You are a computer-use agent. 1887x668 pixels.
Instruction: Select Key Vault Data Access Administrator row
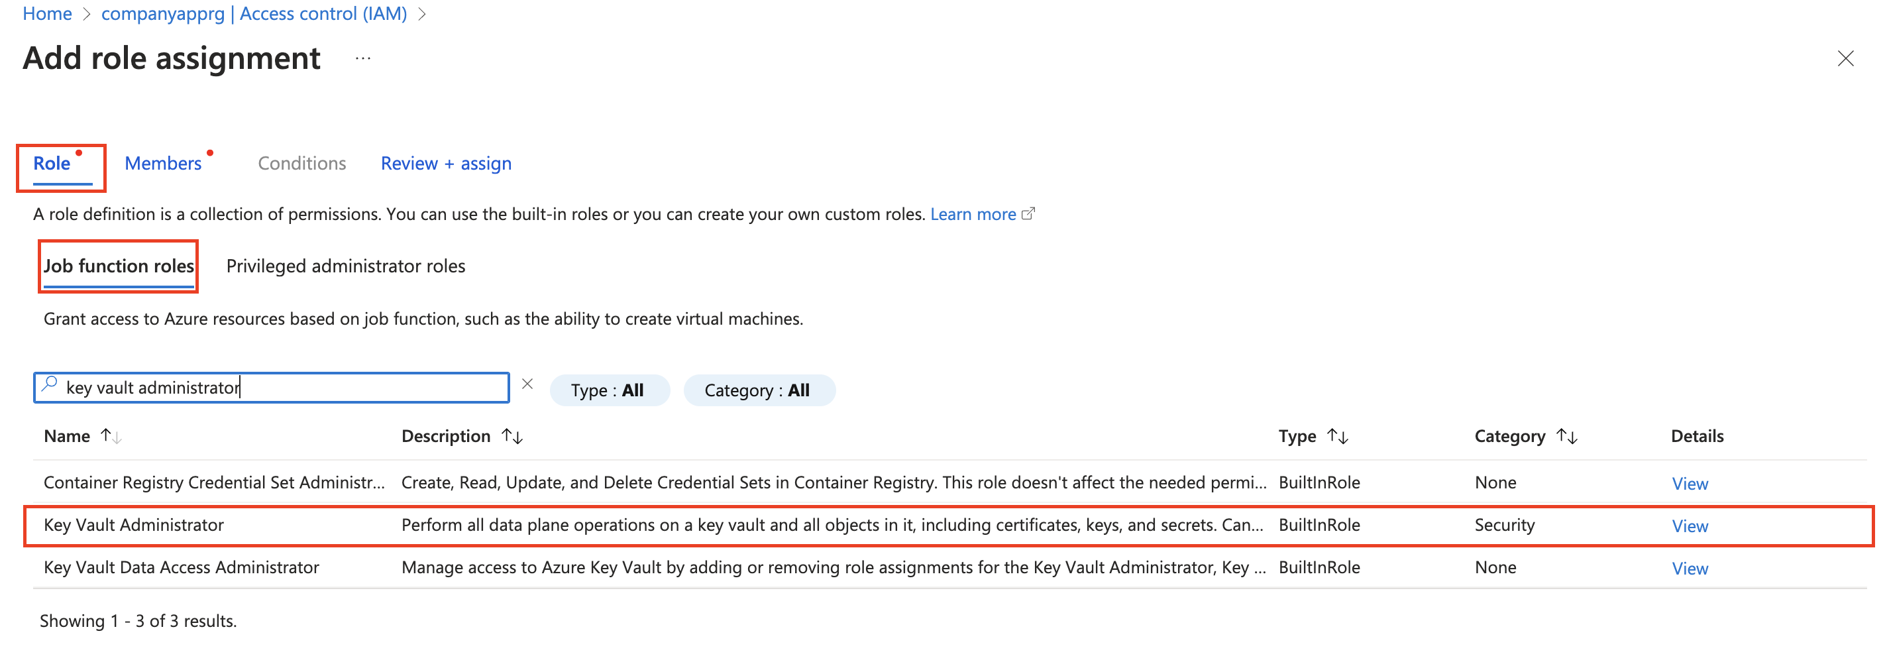pos(949,568)
